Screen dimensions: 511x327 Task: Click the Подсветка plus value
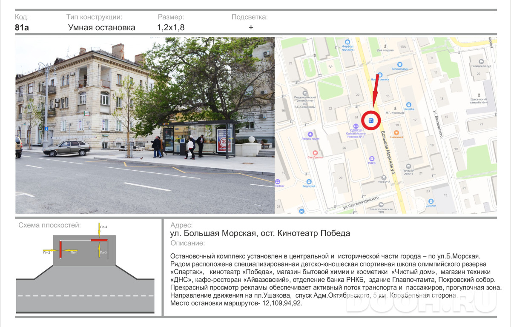tap(251, 28)
